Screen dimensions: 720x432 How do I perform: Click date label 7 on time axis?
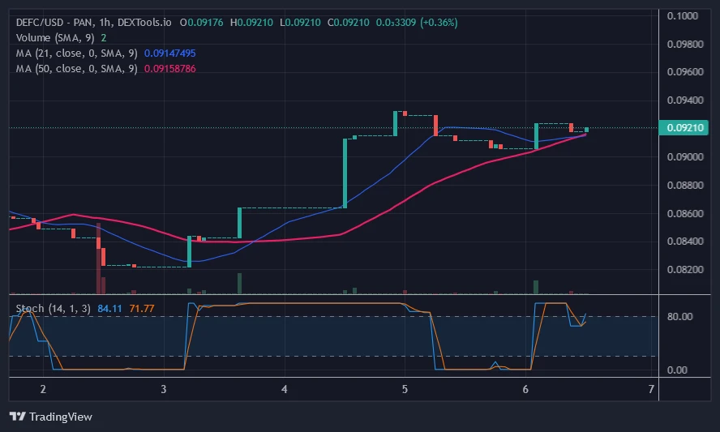click(652, 389)
